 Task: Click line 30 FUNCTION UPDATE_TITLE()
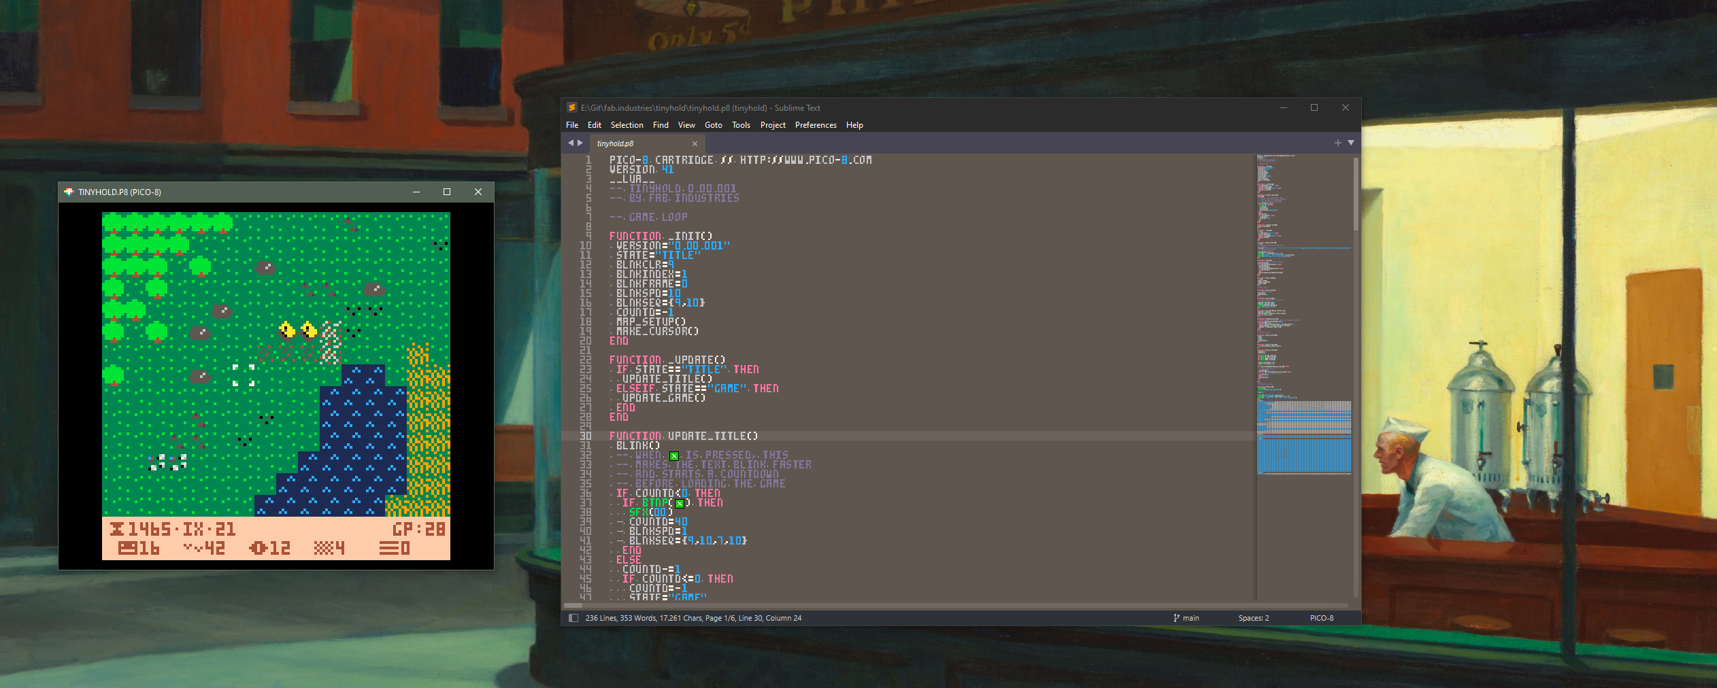[683, 436]
